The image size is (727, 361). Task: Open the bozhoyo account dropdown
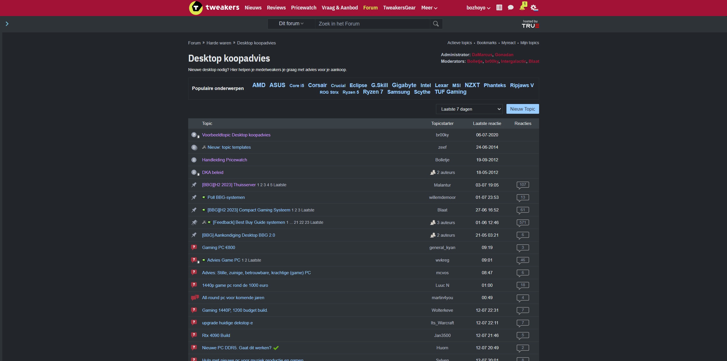click(478, 8)
